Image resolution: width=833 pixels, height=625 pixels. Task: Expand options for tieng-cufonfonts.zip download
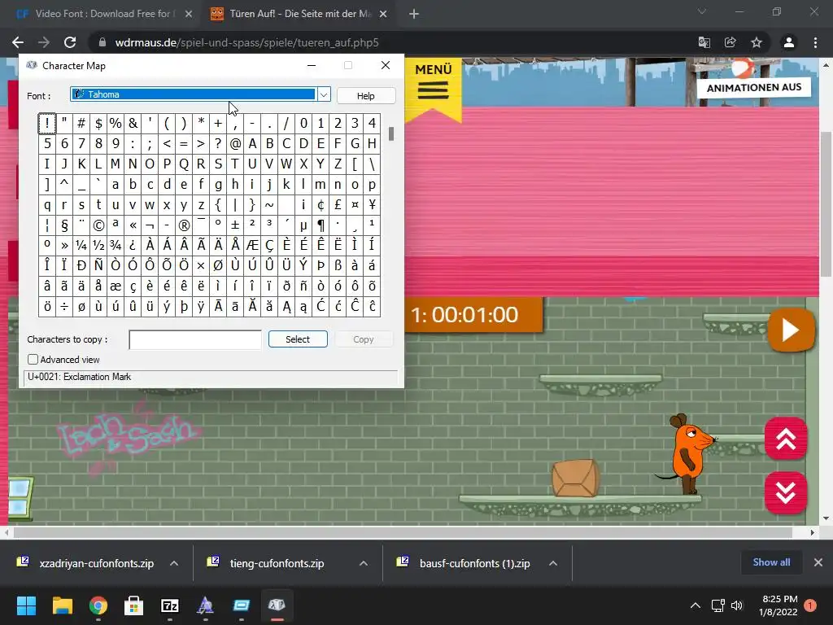(x=364, y=563)
